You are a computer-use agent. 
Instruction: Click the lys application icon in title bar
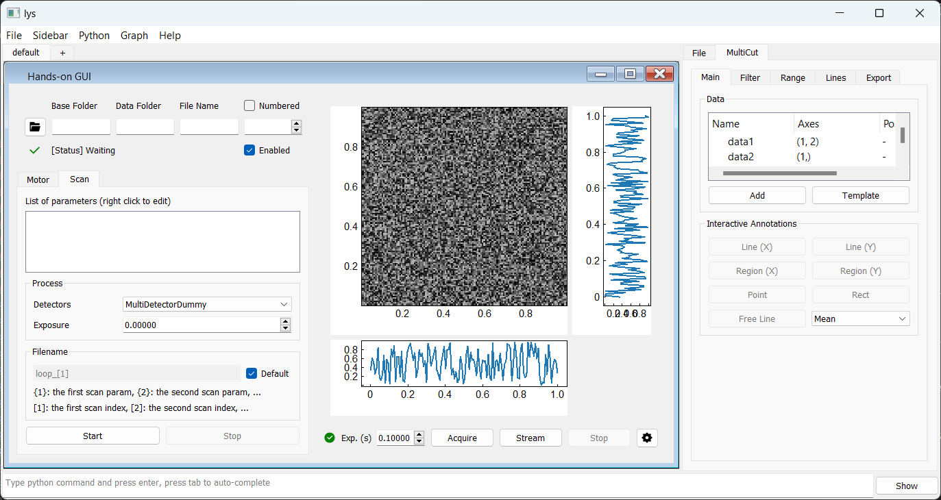click(x=12, y=13)
